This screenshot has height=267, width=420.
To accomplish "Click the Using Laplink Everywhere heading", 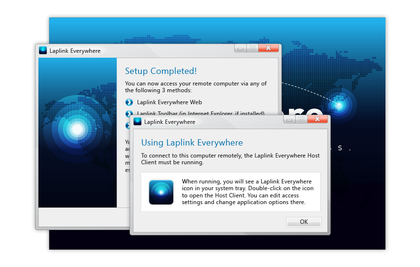I will point(192,143).
